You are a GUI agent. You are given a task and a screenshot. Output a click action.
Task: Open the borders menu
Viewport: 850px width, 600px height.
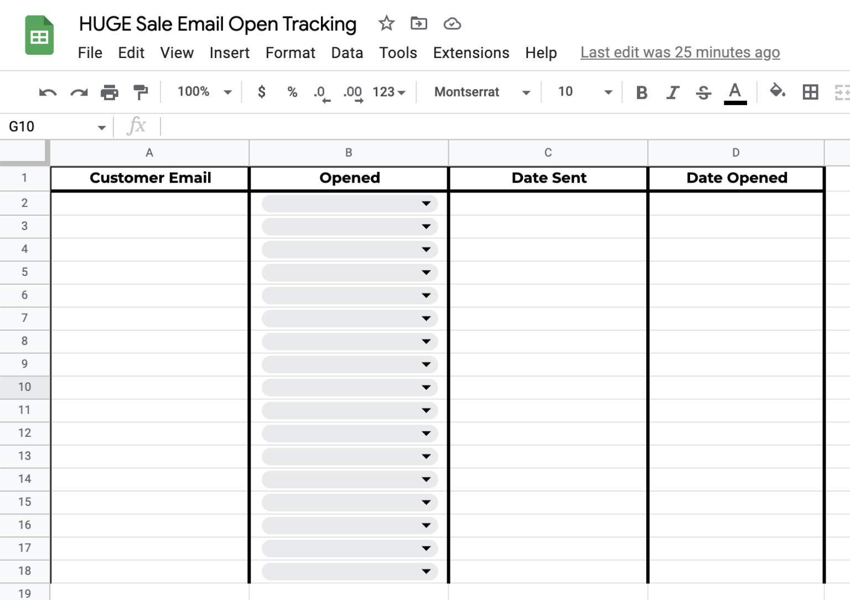(x=810, y=92)
